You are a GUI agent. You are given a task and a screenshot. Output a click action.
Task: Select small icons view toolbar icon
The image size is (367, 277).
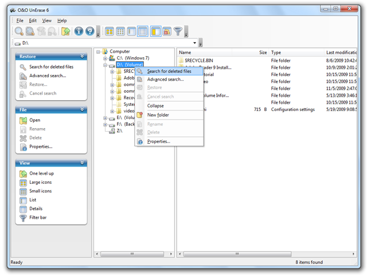(120, 31)
